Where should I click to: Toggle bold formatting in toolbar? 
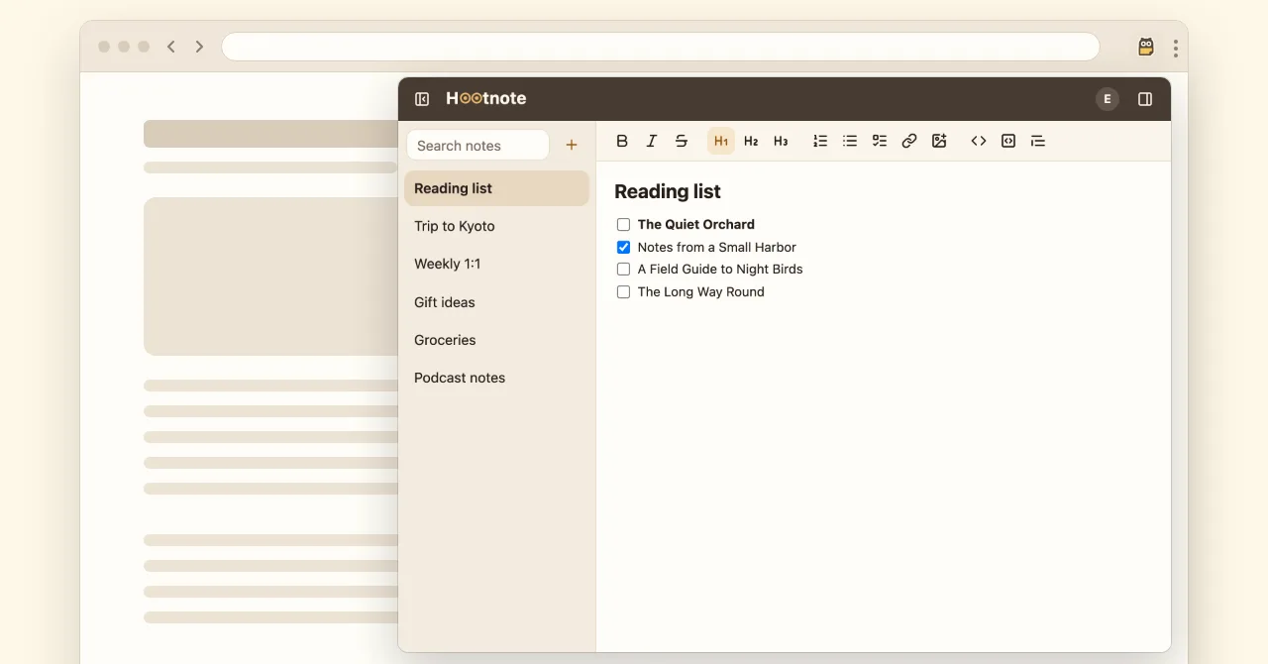point(622,141)
